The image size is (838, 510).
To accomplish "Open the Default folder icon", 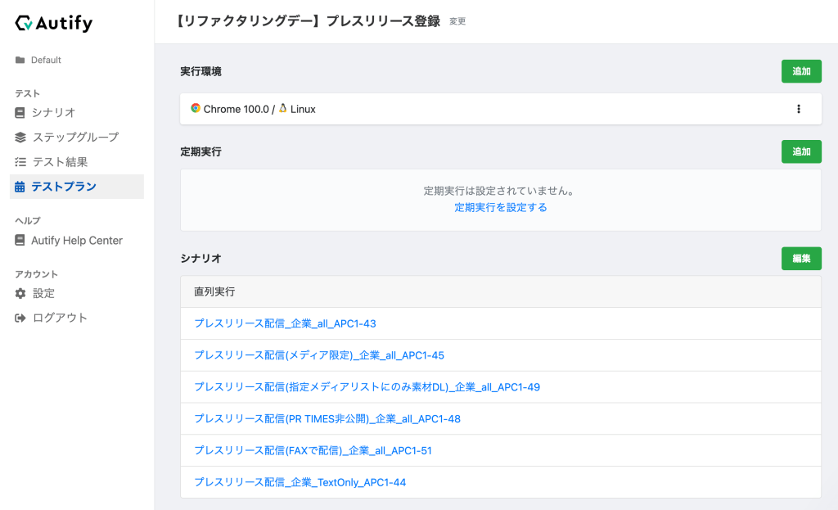I will click(20, 60).
